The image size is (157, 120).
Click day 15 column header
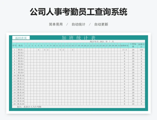click(x=69, y=46)
